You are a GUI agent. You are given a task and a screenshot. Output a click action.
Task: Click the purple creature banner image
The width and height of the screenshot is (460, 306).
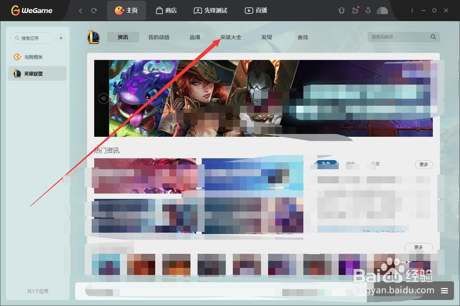click(141, 98)
